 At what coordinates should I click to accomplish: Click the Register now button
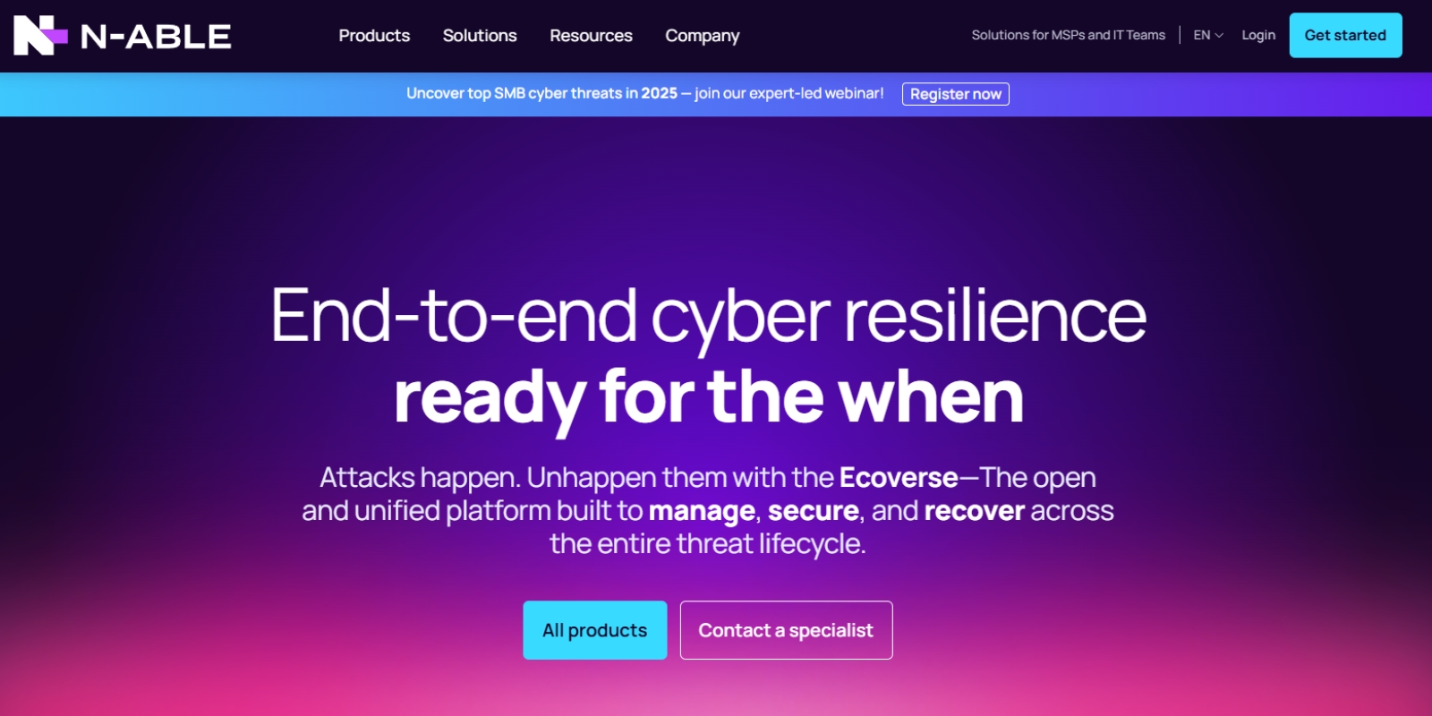click(x=956, y=94)
